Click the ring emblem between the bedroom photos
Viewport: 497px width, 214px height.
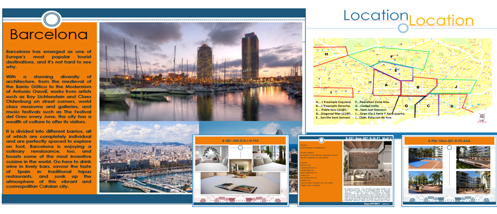(x=241, y=147)
